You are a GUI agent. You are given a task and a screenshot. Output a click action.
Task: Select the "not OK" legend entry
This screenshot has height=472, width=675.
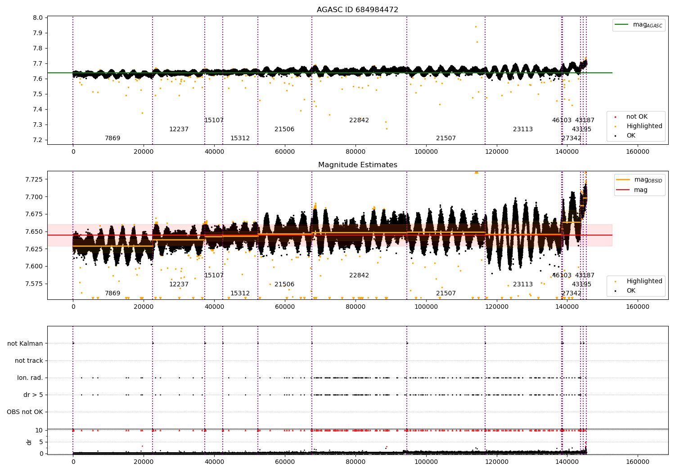point(636,117)
